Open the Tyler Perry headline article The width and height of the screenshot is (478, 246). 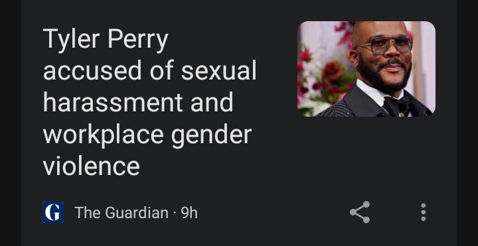[x=149, y=102]
